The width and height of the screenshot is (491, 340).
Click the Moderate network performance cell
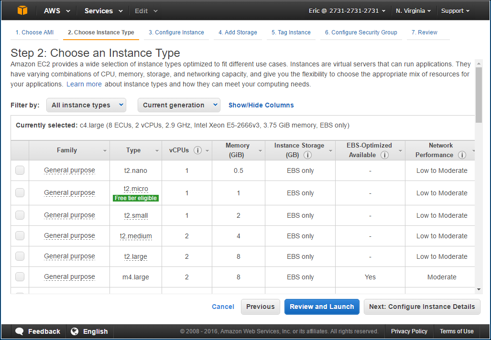(x=442, y=277)
